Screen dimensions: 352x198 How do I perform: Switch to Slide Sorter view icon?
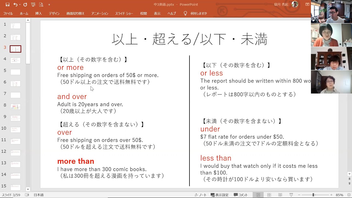(269, 195)
